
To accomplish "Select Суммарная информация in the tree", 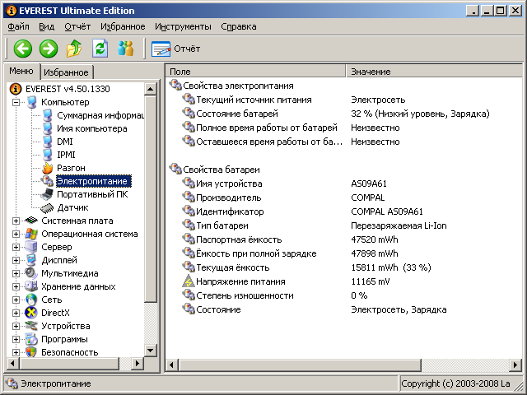I will coord(100,115).
